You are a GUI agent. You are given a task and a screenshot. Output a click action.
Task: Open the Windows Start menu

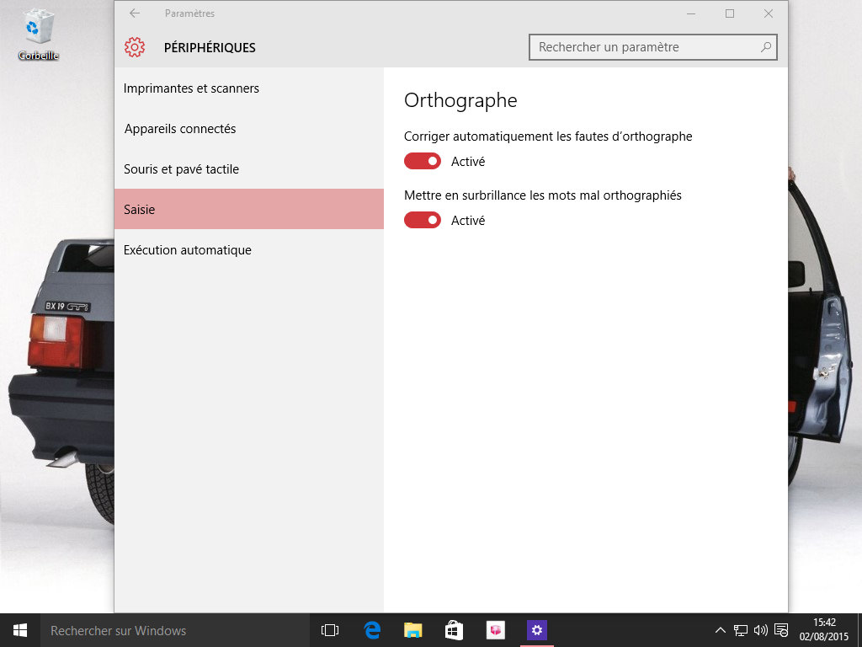[x=19, y=630]
